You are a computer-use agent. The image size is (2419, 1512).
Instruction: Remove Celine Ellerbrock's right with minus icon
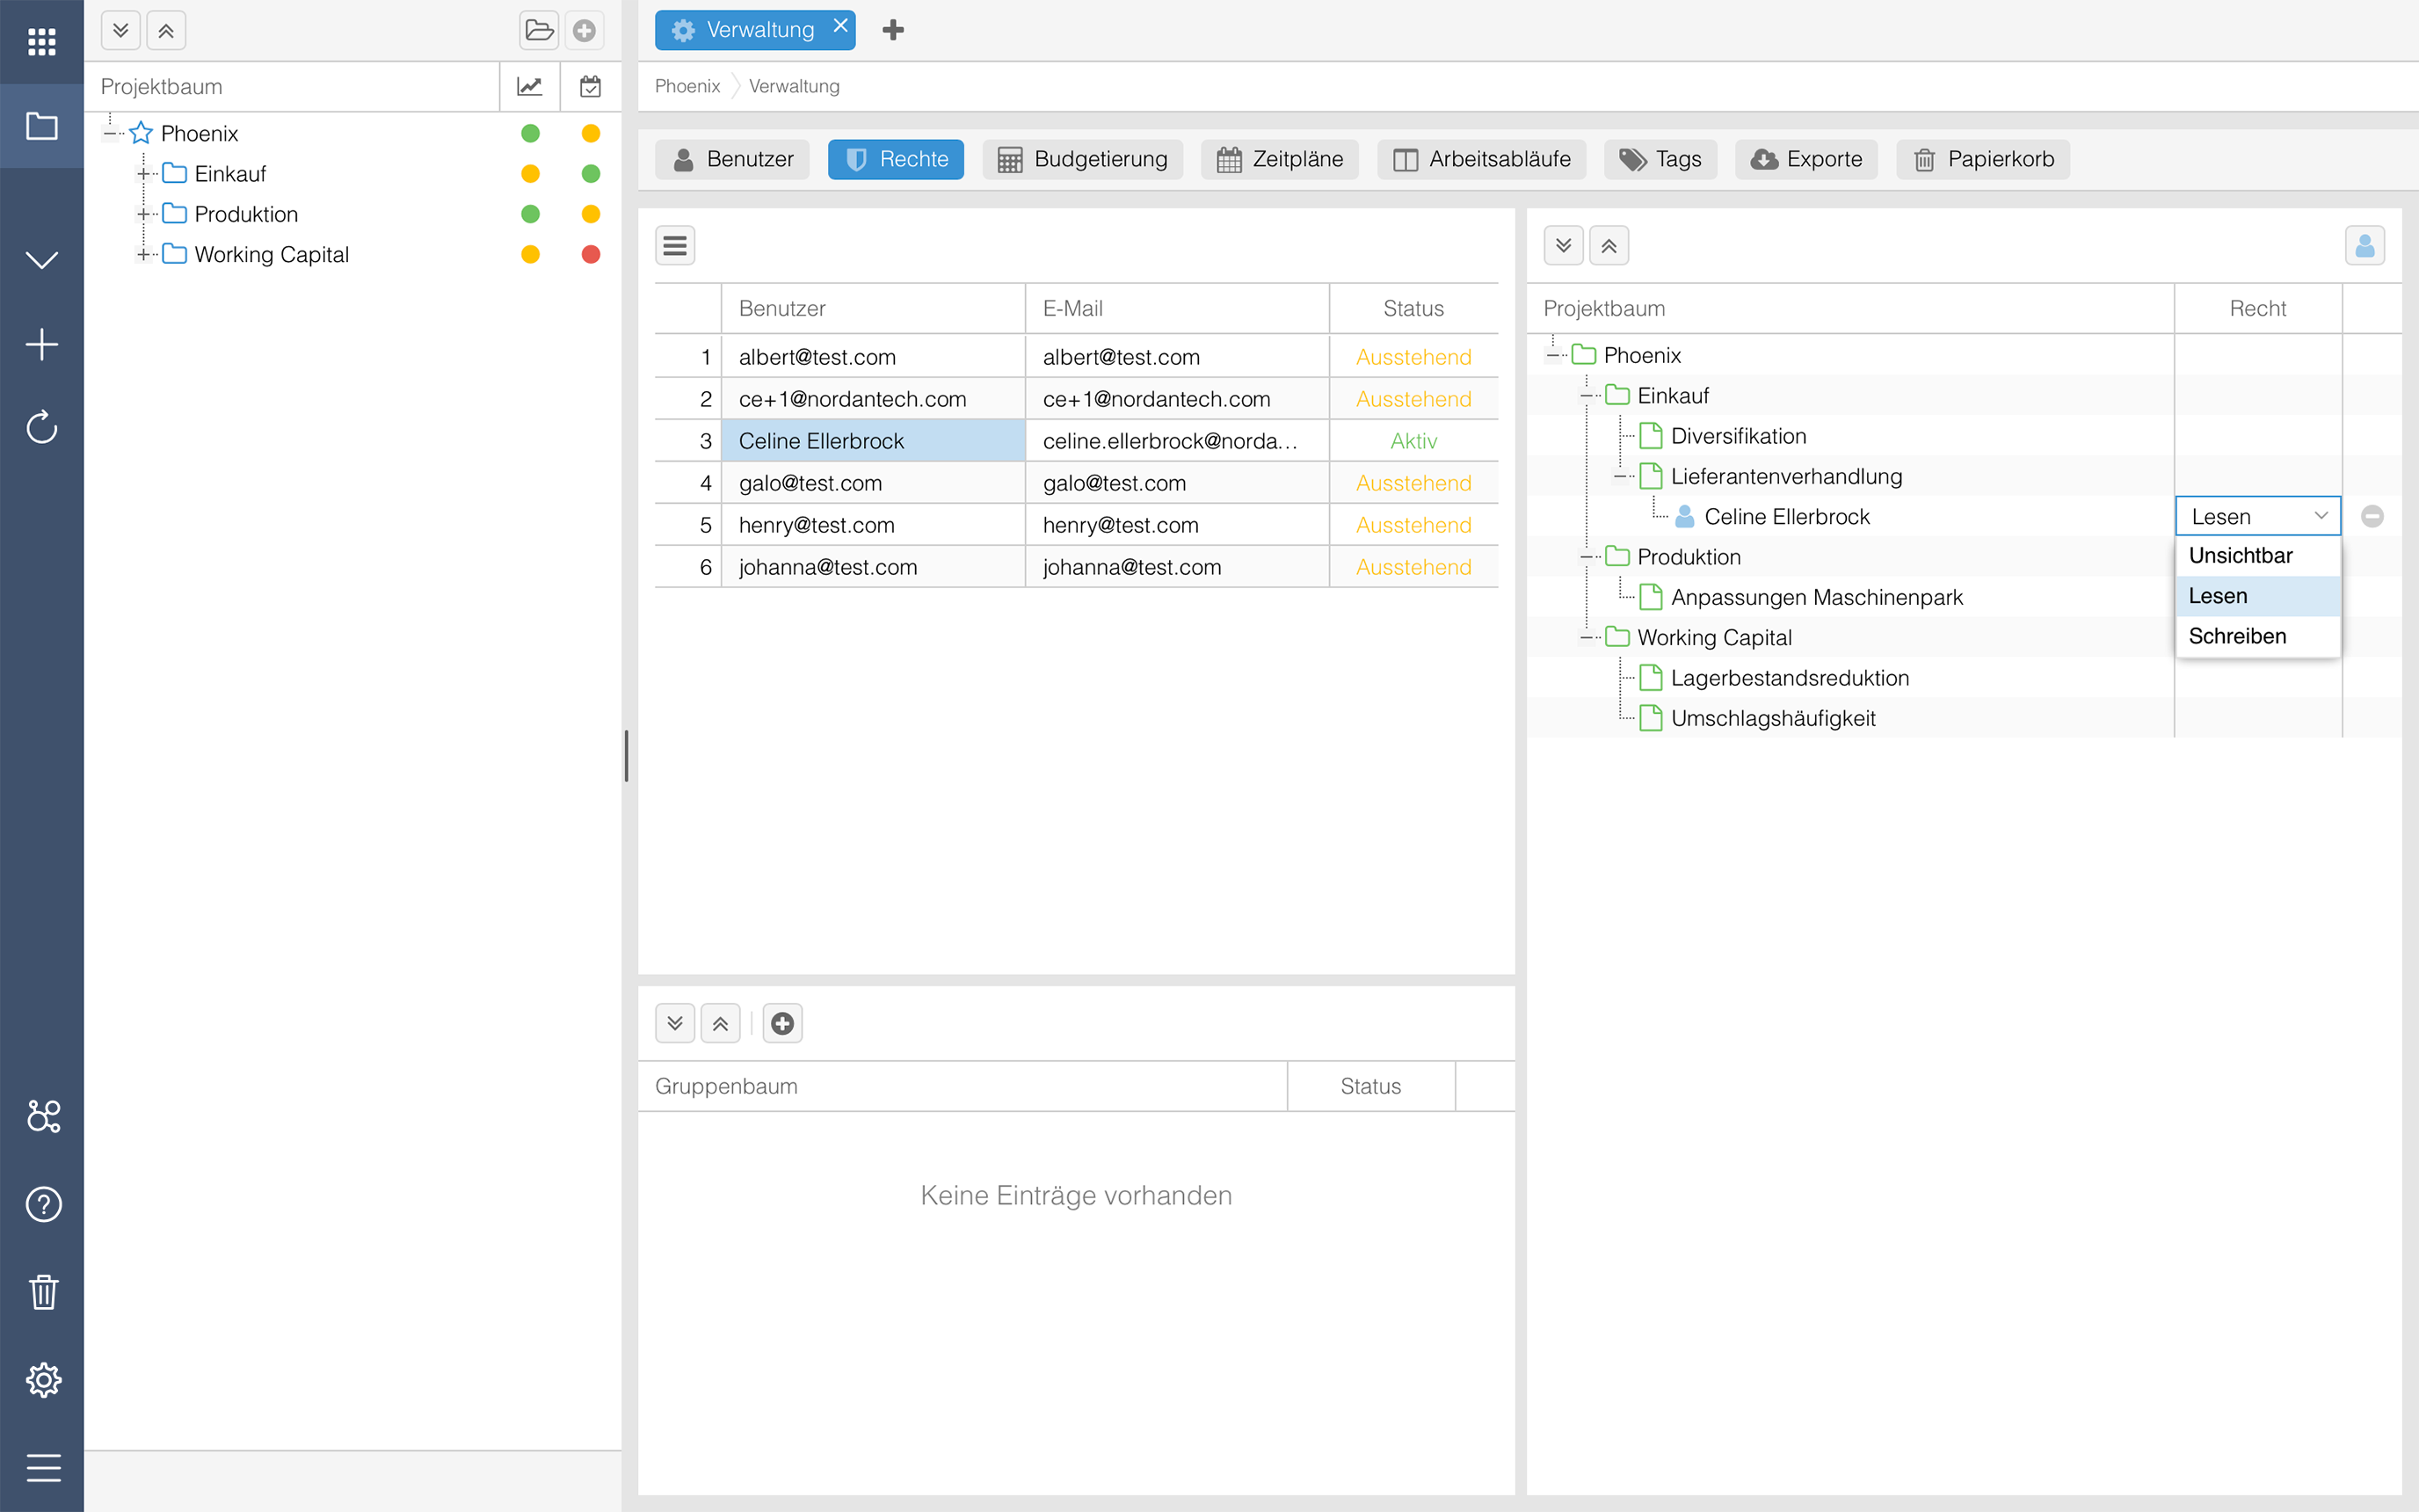click(x=2372, y=516)
